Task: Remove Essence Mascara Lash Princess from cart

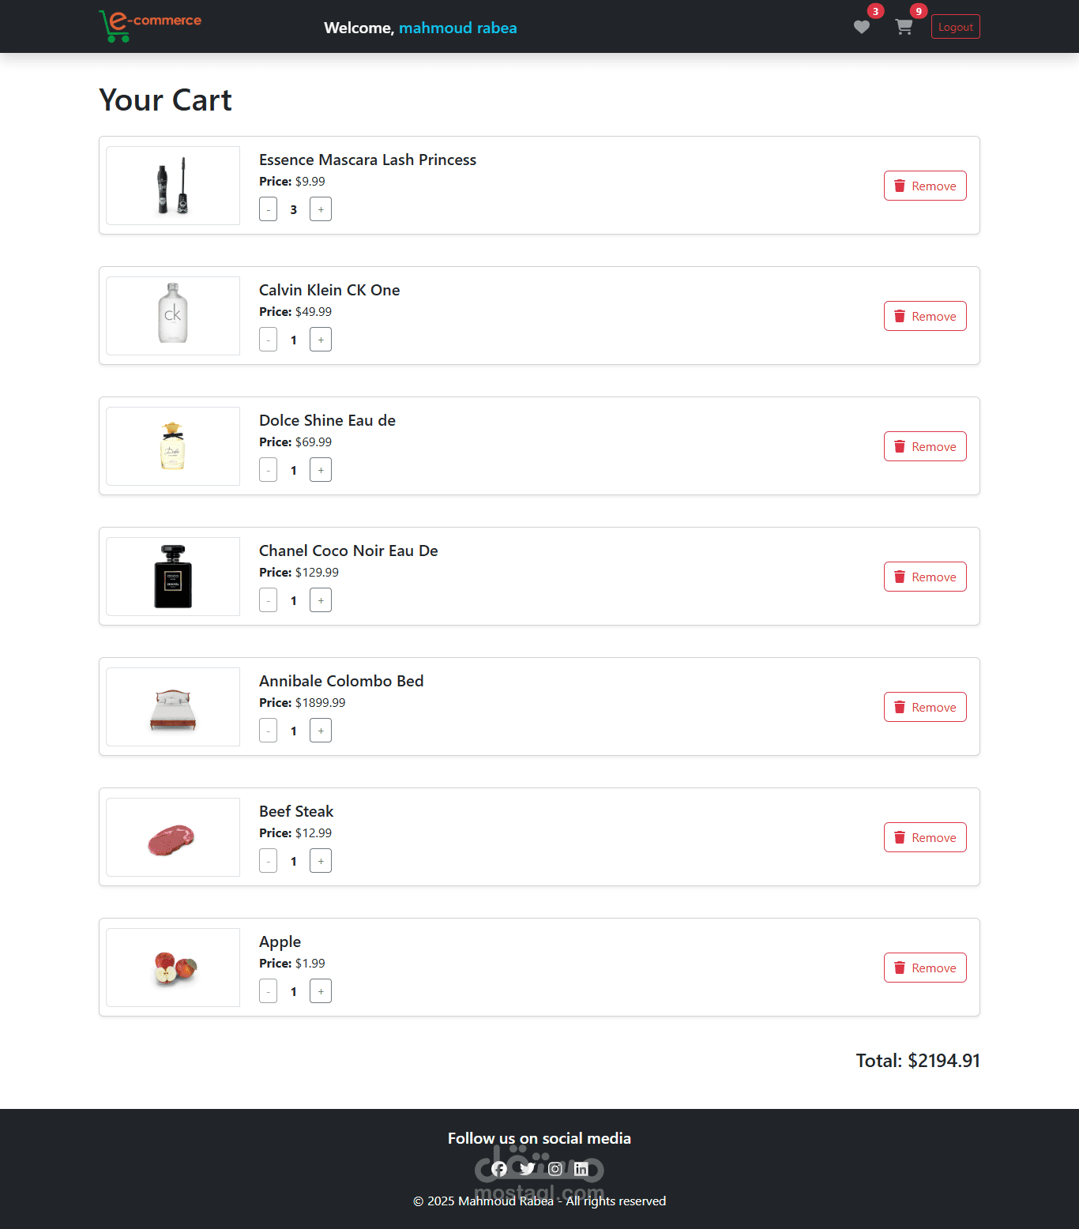Action: 924,186
